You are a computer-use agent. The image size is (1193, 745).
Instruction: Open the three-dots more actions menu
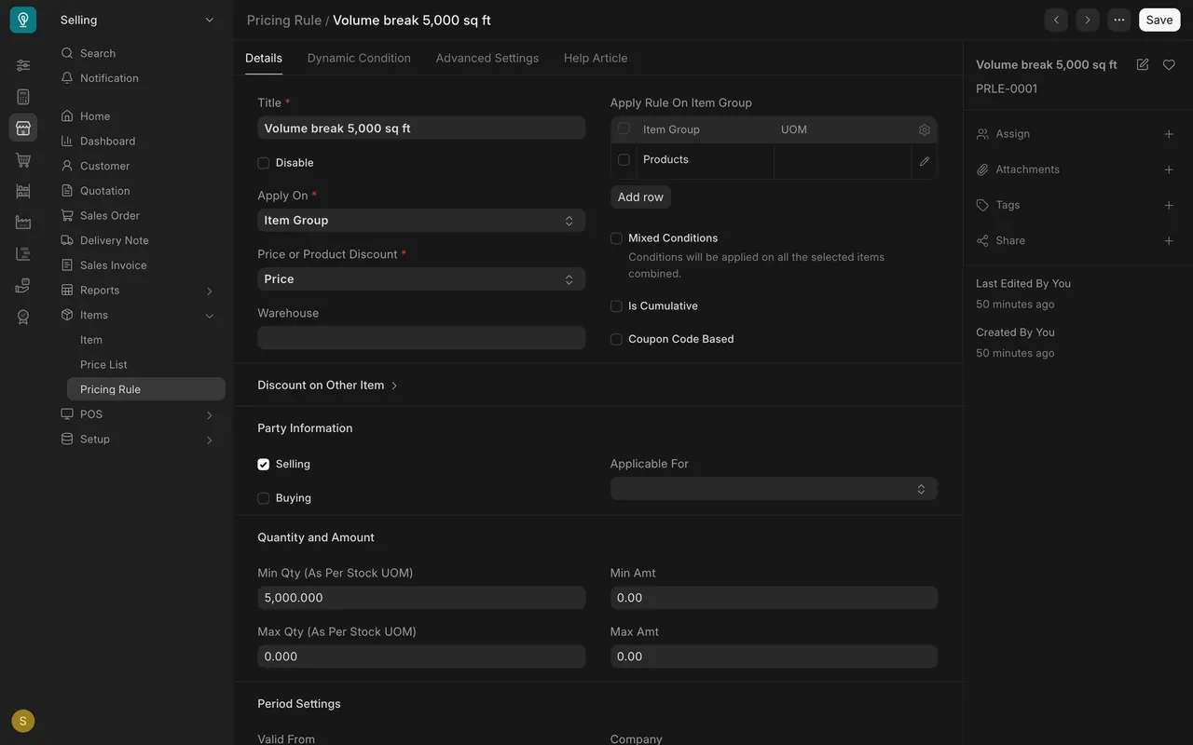pyautogui.click(x=1118, y=20)
